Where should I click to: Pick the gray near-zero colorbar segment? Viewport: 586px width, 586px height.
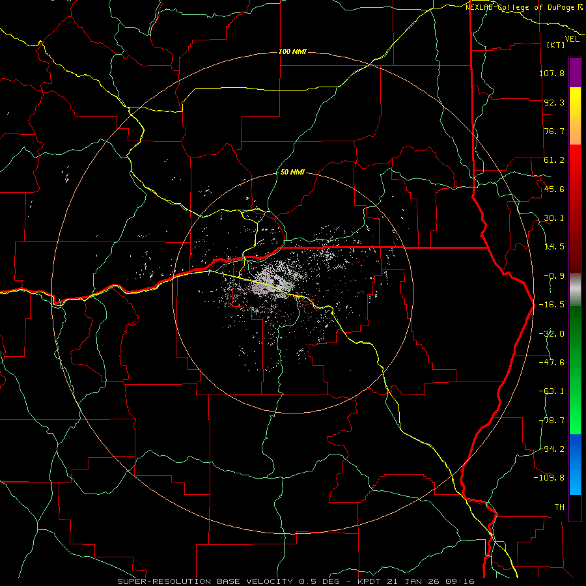pyautogui.click(x=575, y=290)
